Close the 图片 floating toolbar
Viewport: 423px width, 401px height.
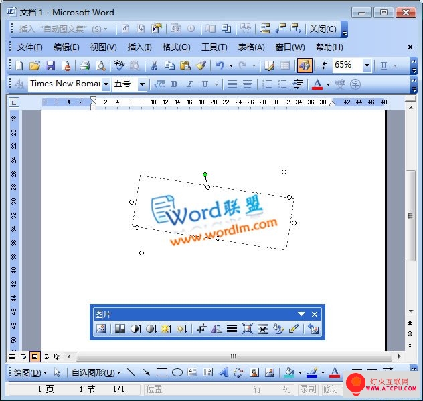[x=315, y=314]
